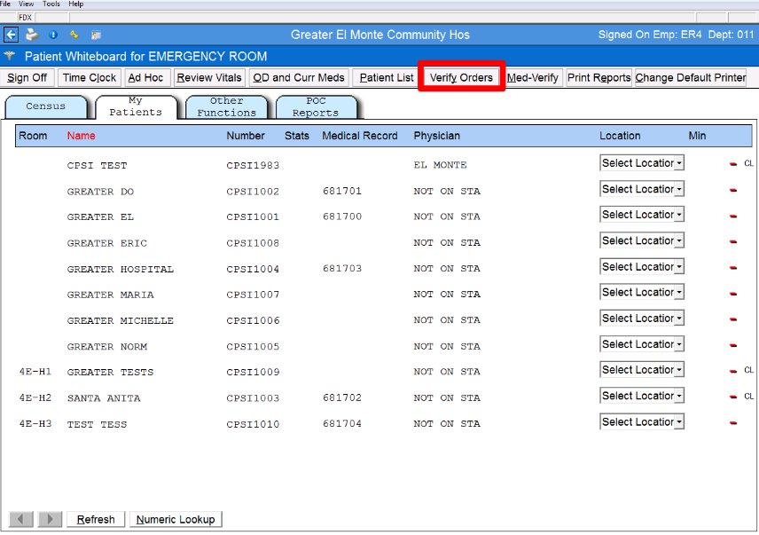Click the back arrow navigation icon
759x535 pixels.
[12, 34]
